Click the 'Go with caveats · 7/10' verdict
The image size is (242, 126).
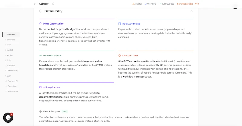[188, 4]
